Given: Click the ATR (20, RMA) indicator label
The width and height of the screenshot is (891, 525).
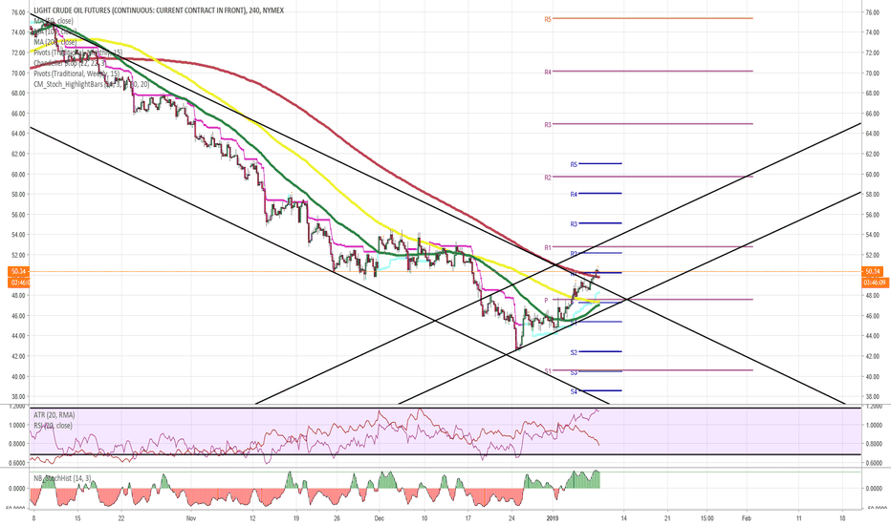Looking at the screenshot, I should [54, 415].
